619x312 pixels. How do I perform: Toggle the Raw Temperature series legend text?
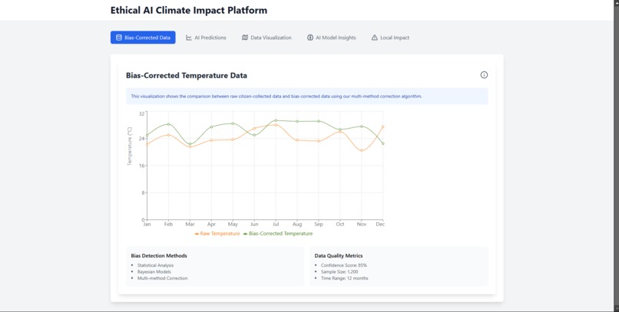(x=220, y=234)
